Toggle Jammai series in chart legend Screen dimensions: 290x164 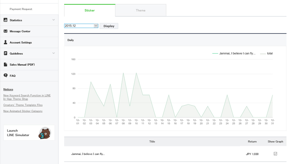point(234,54)
